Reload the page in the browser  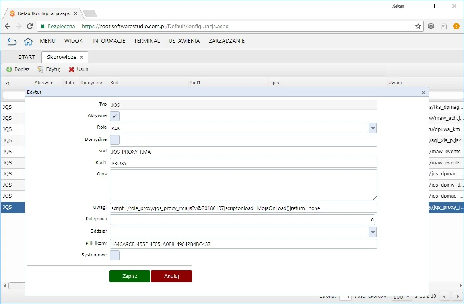pos(30,26)
